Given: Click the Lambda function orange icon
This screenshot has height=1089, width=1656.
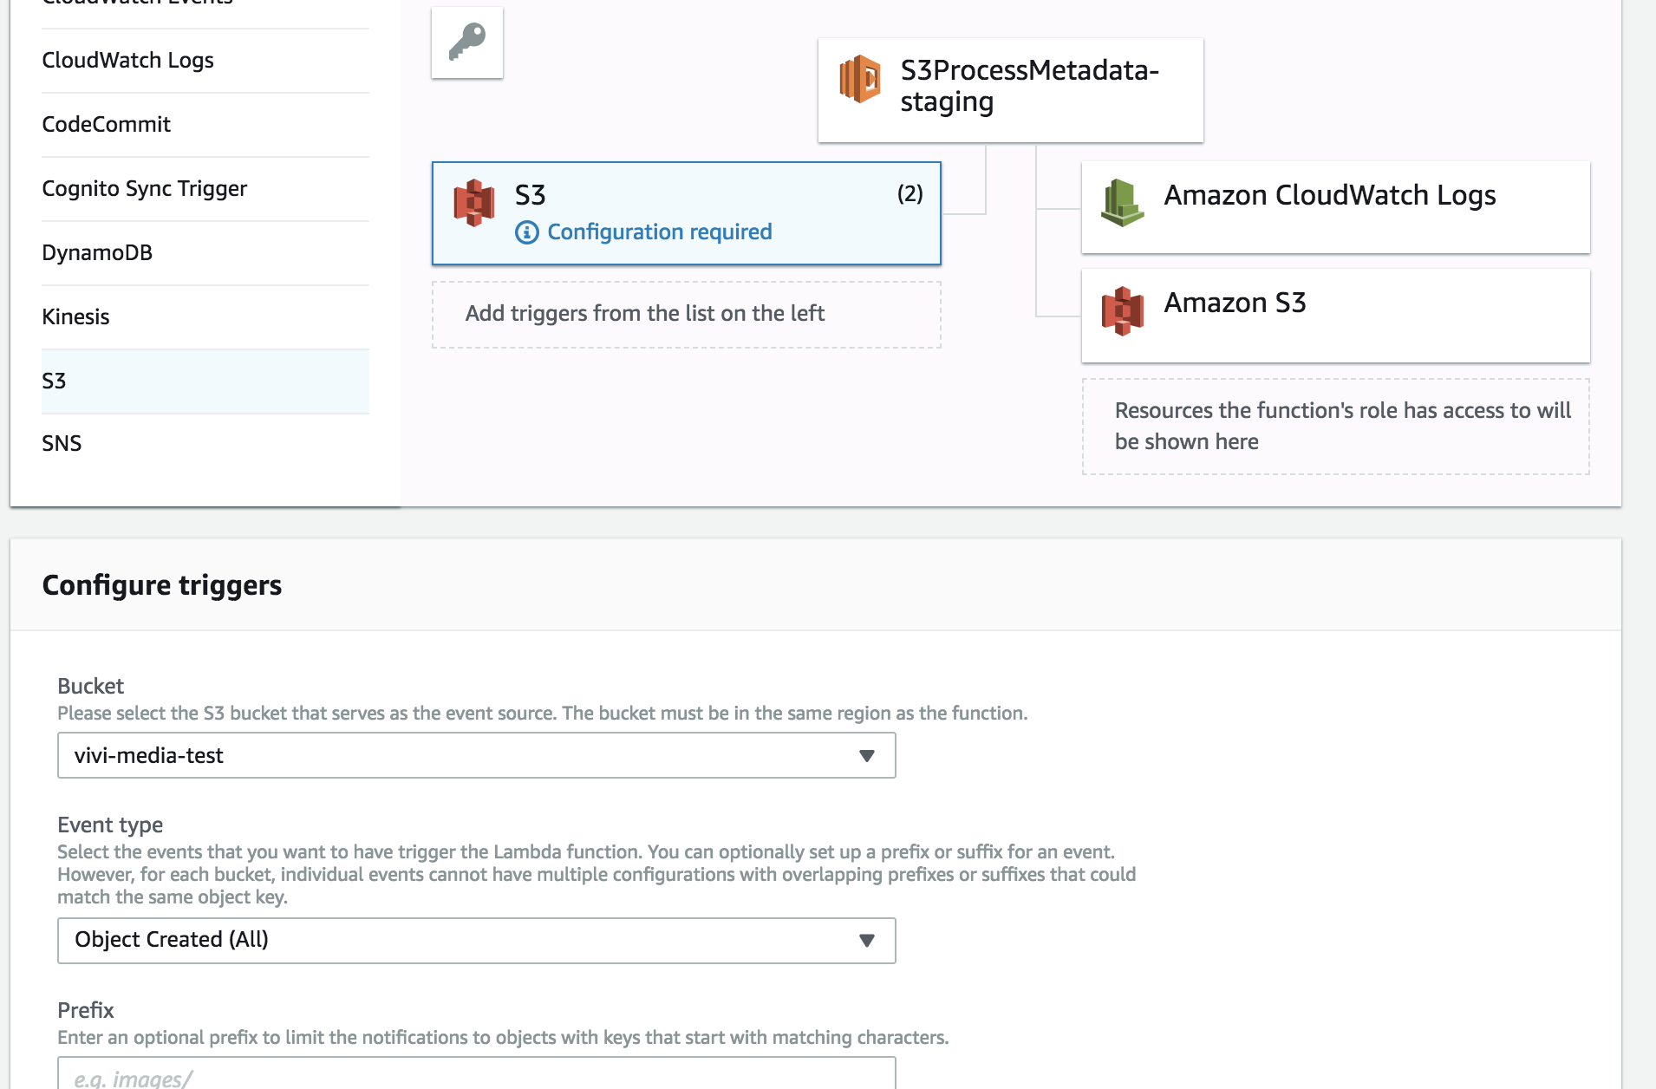Looking at the screenshot, I should pos(859,79).
